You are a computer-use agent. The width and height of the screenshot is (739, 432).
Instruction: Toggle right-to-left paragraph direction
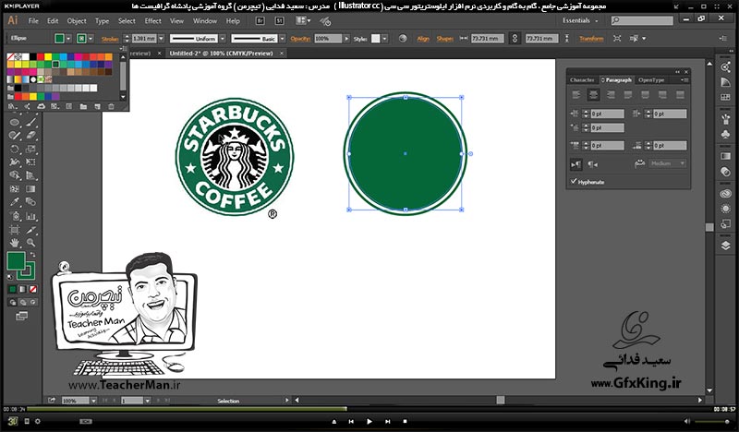tap(593, 164)
